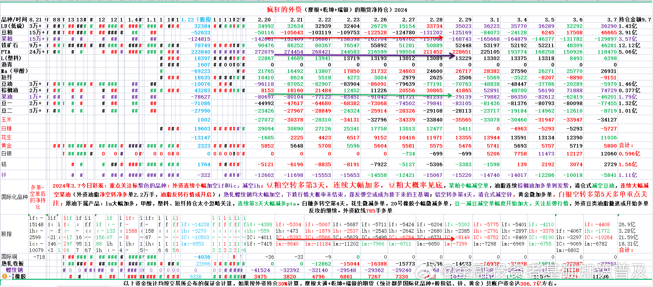Select the footer note starting 以上资金统计
Image resolution: width=653 pixels, height=287 pixels.
pyautogui.click(x=340, y=283)
